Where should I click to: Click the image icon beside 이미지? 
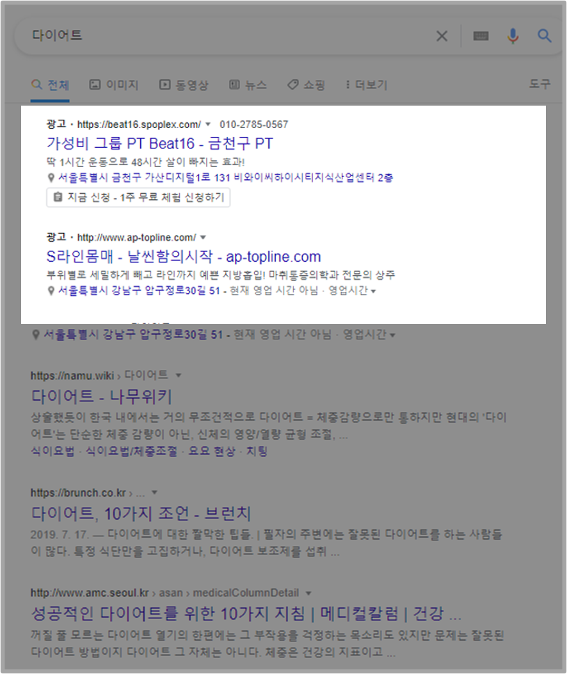(95, 84)
